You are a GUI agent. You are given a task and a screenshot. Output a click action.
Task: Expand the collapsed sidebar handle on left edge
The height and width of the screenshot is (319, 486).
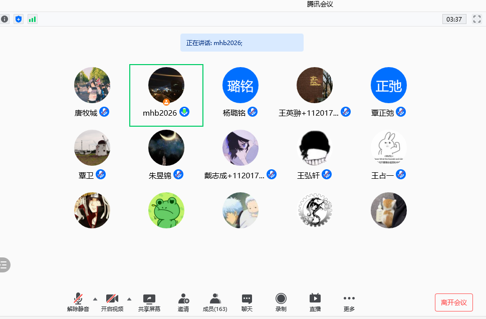point(4,265)
